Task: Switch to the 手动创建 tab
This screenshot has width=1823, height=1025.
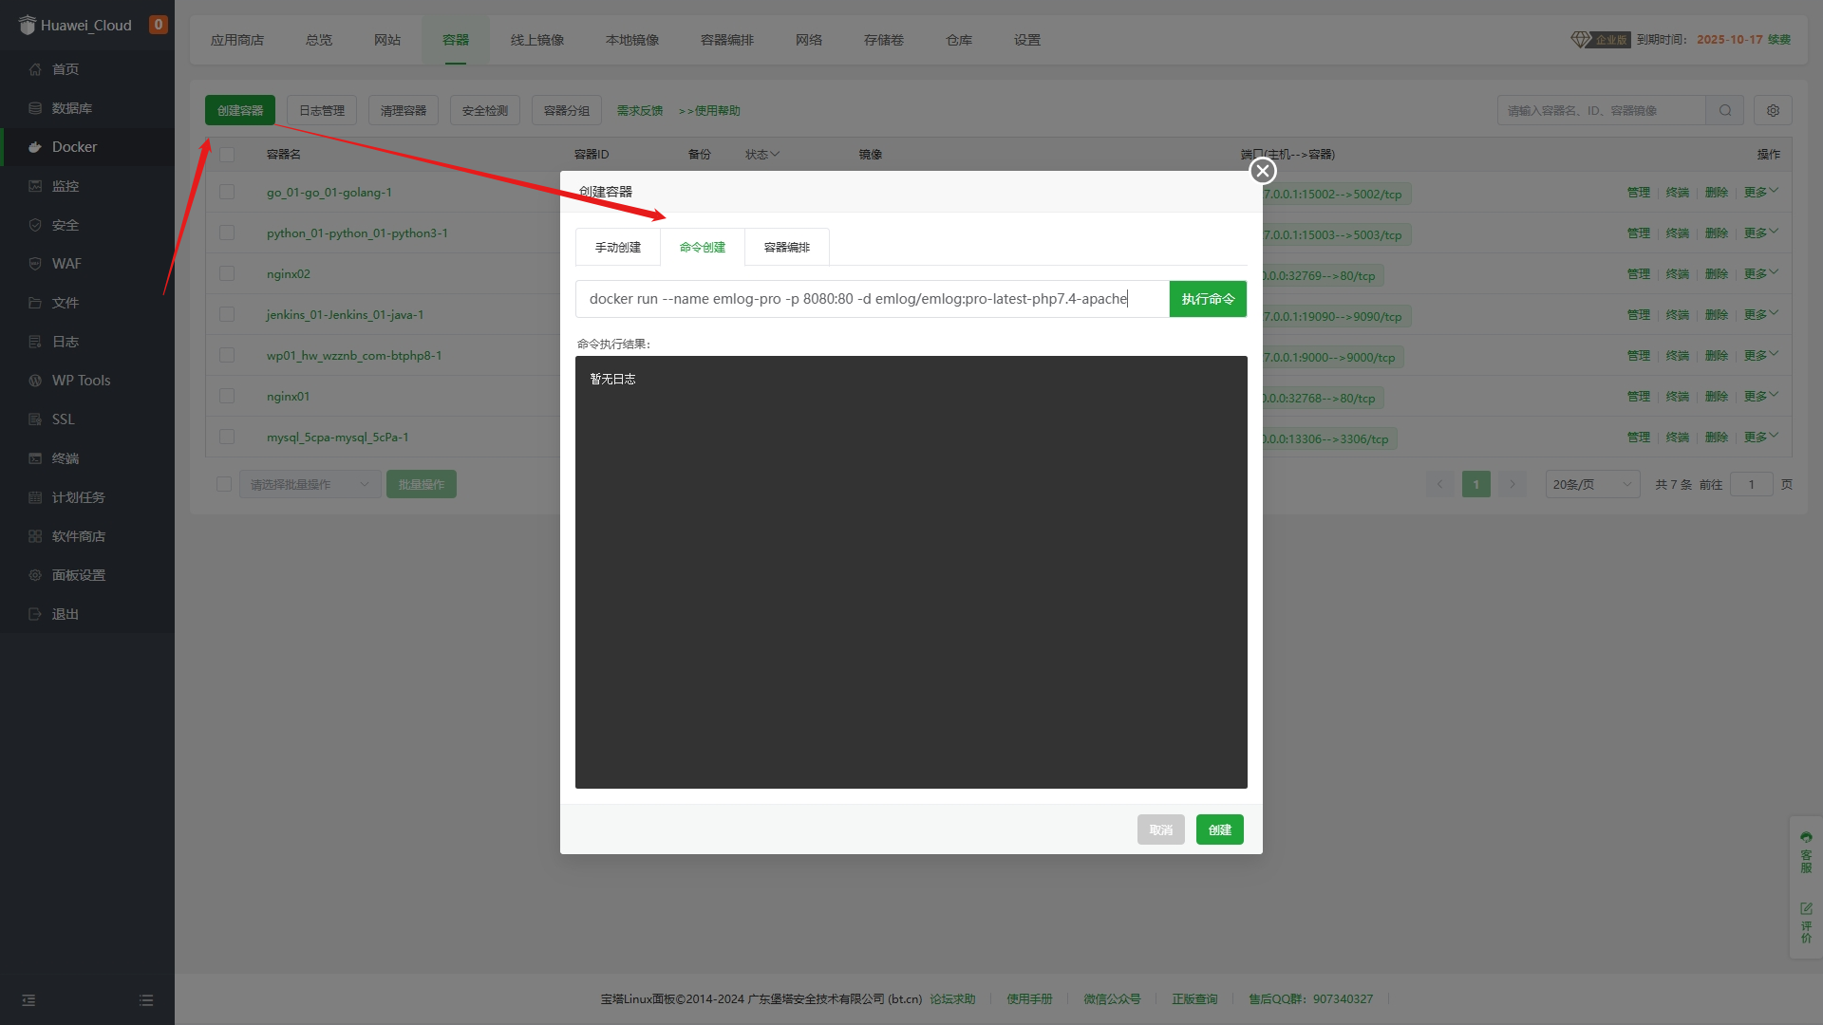Action: [618, 247]
